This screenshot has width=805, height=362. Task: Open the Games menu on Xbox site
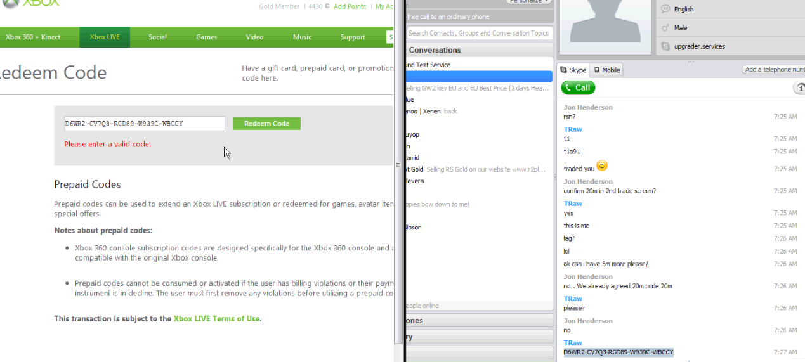point(207,37)
